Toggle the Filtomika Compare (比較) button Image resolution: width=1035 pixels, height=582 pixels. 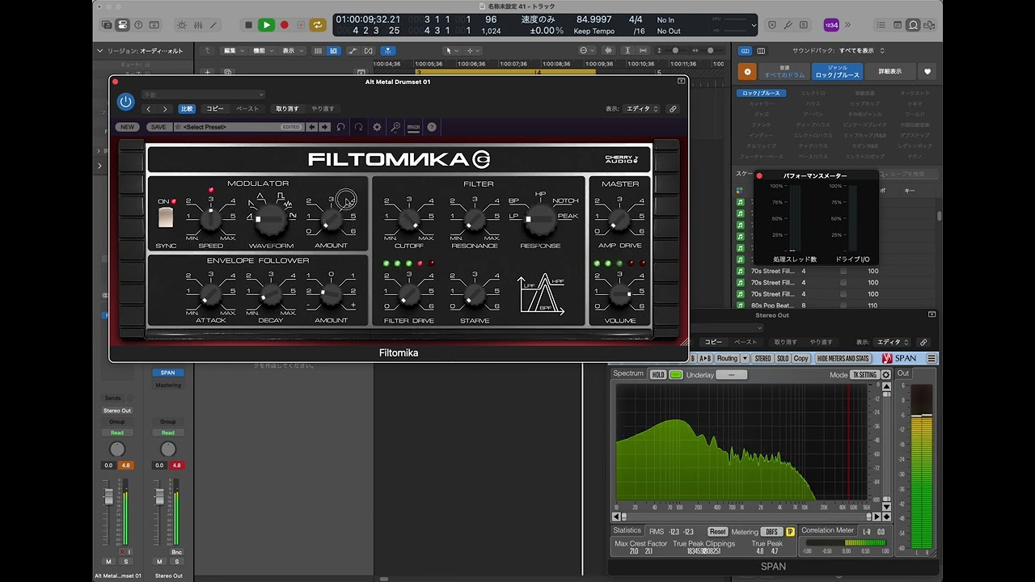pyautogui.click(x=188, y=109)
